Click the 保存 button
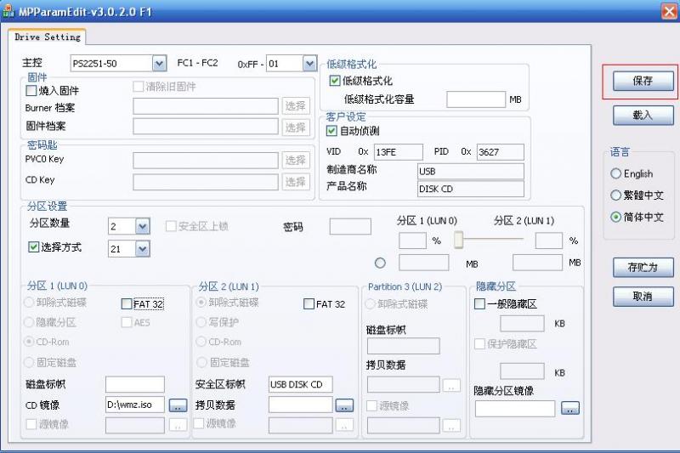680x453 pixels. pos(643,81)
